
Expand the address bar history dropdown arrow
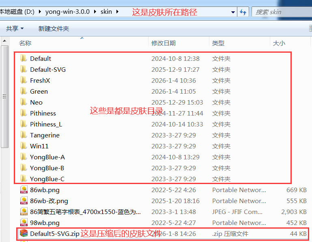(232, 12)
